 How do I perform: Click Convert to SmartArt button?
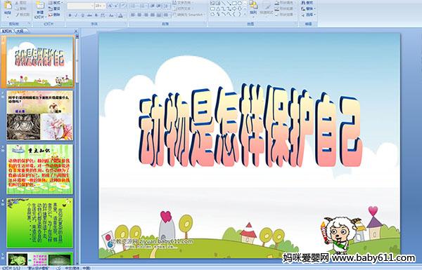point(189,15)
